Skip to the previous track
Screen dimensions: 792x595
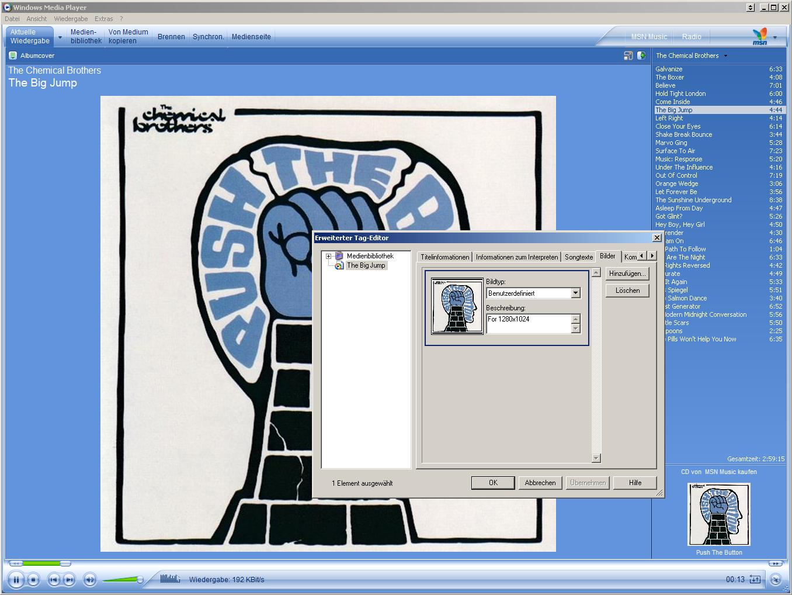pos(54,580)
